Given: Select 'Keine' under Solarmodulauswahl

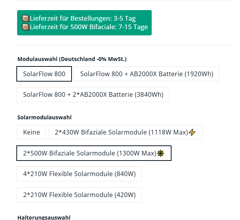Looking at the screenshot, I should 32,132.
